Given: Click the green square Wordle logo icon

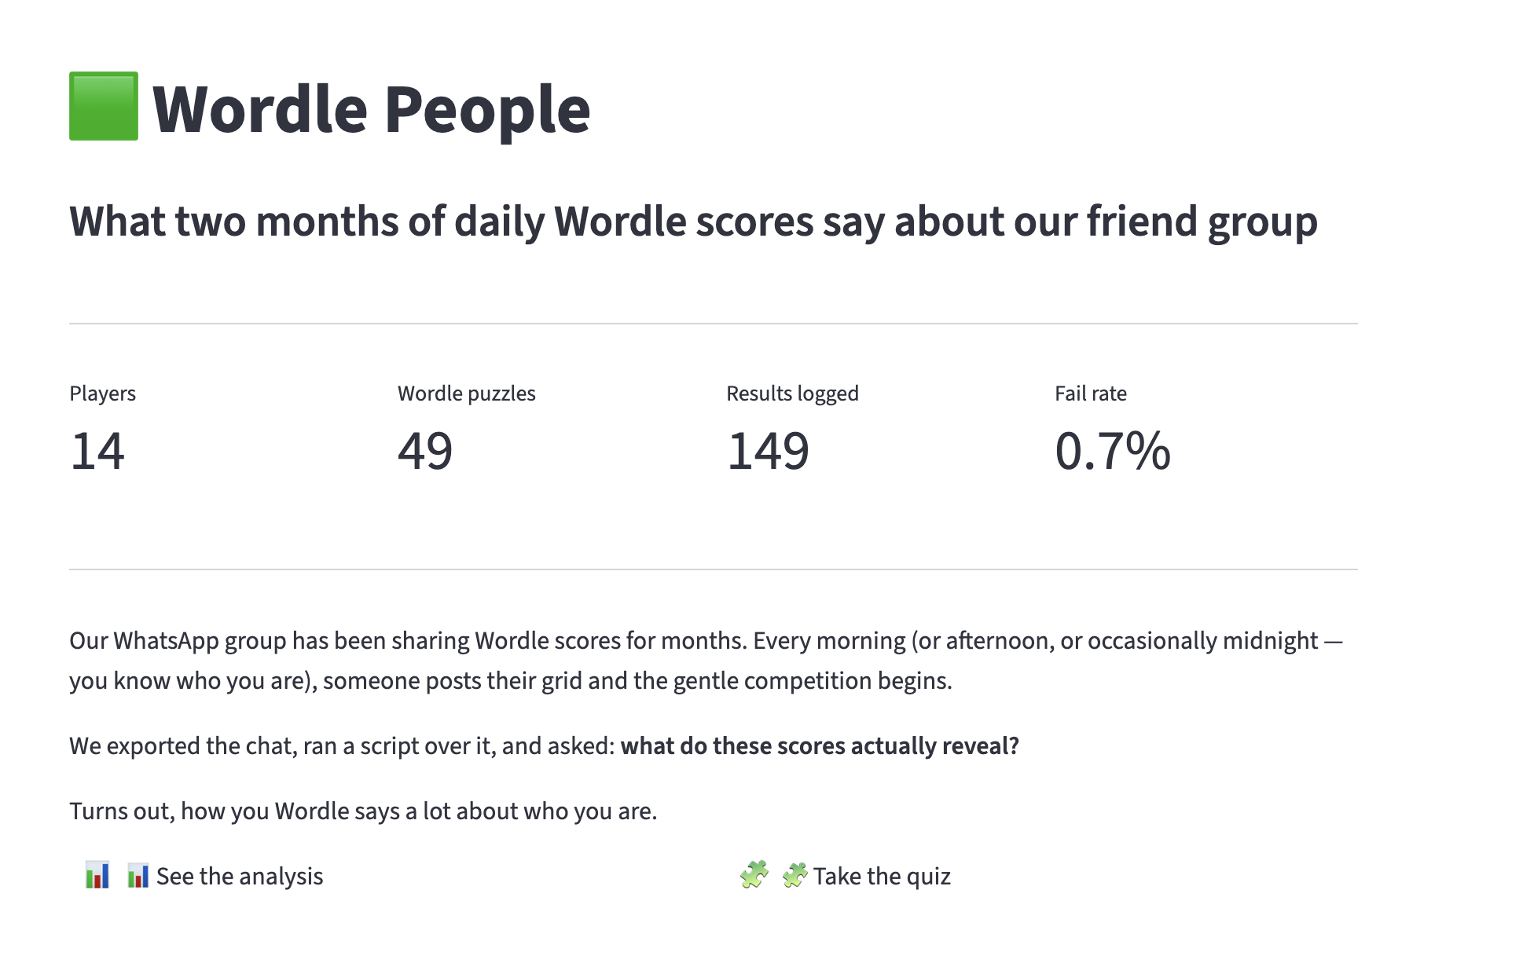Looking at the screenshot, I should pos(103,108).
